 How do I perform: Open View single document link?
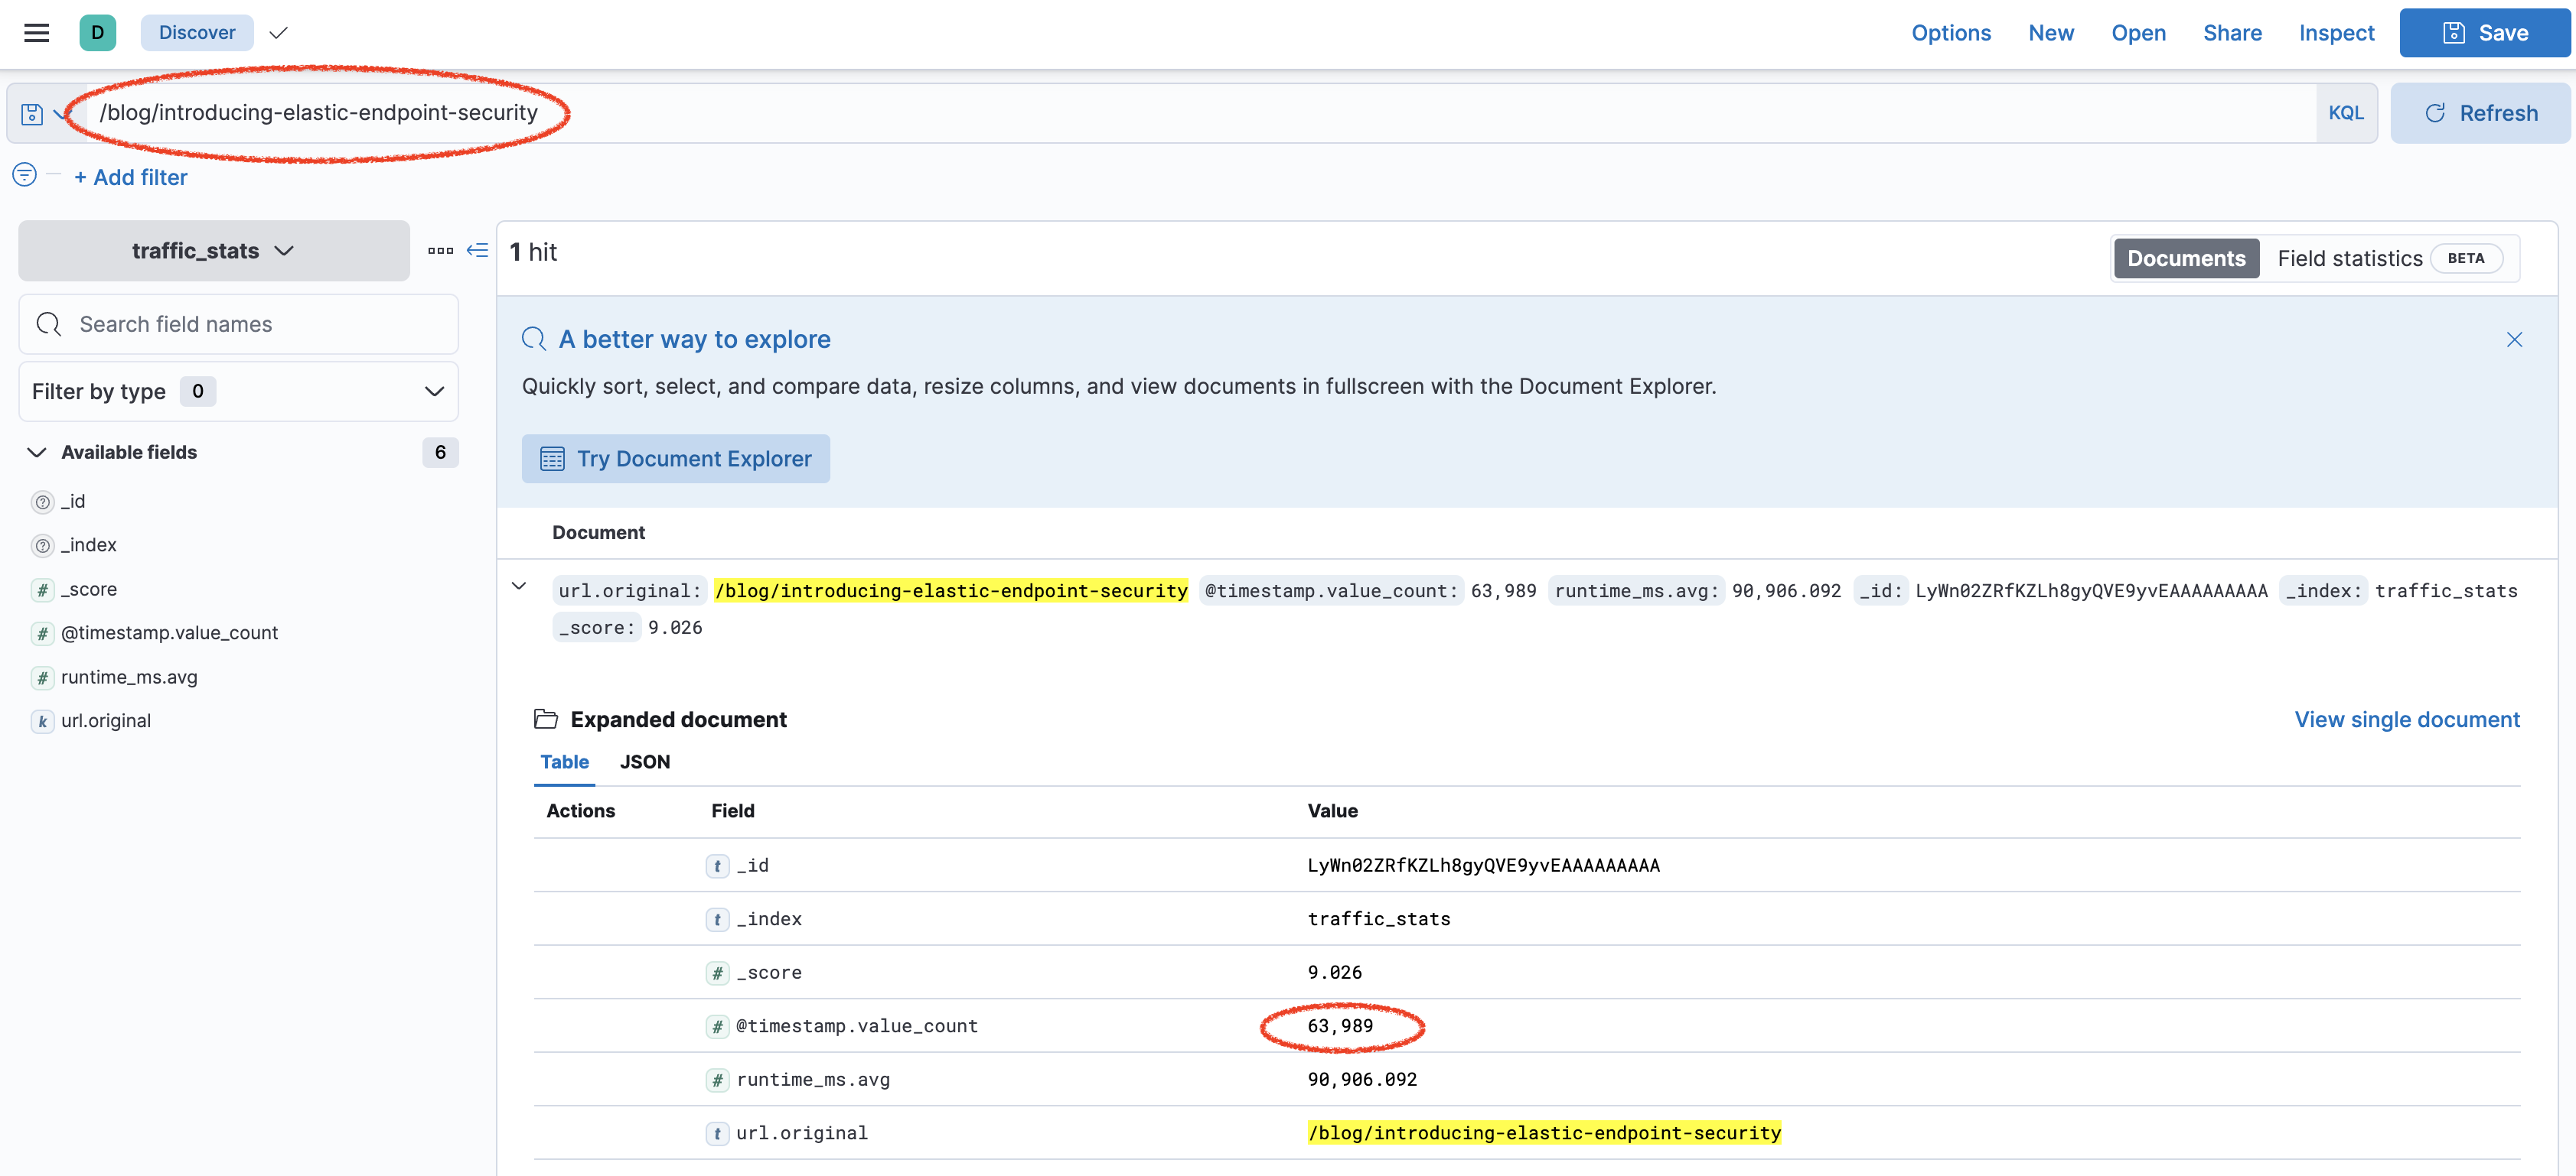2406,720
